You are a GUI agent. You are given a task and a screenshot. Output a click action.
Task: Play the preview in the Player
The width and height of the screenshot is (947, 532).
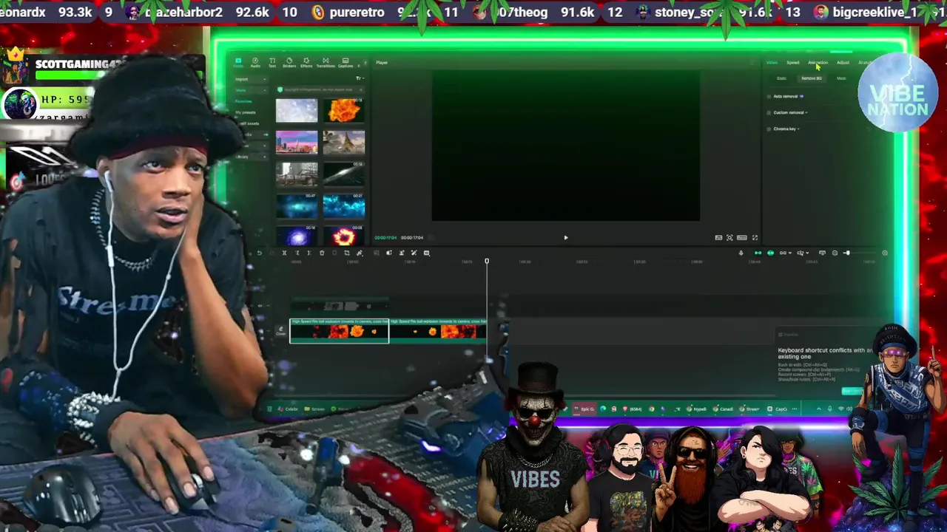click(x=566, y=238)
